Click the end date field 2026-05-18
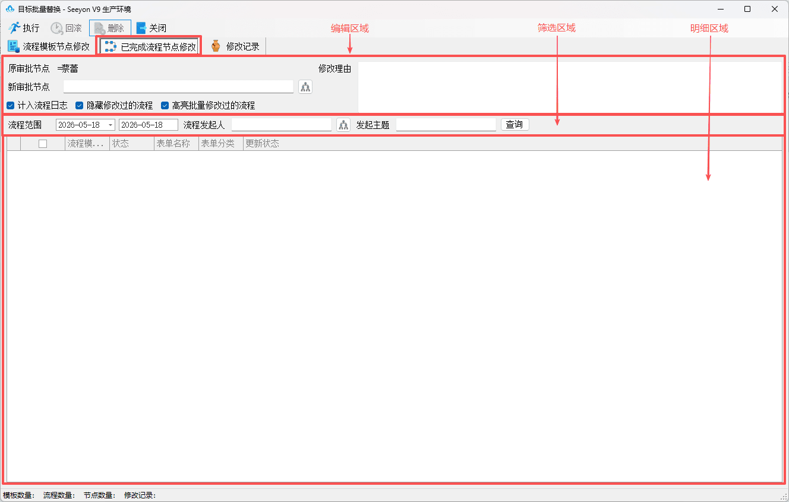 [x=149, y=125]
